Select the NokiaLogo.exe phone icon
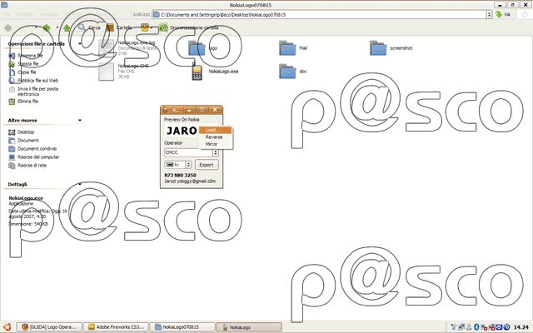 (x=197, y=72)
